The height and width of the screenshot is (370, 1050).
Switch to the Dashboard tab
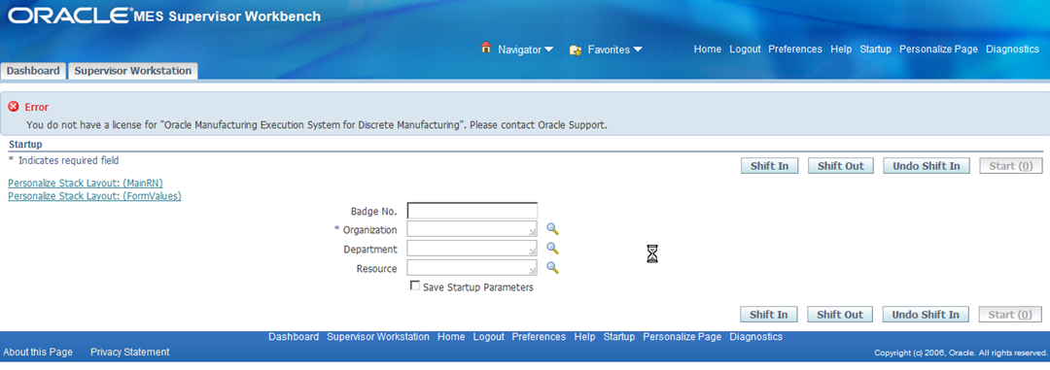[33, 71]
